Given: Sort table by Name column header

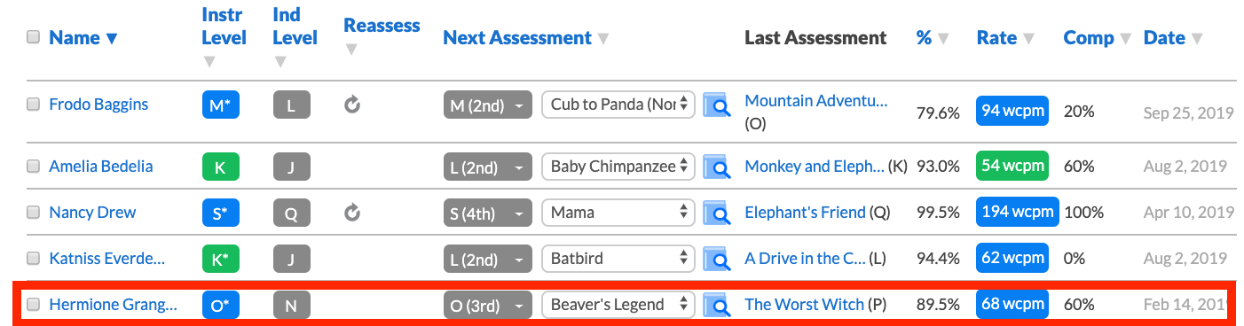Looking at the screenshot, I should pos(83,37).
